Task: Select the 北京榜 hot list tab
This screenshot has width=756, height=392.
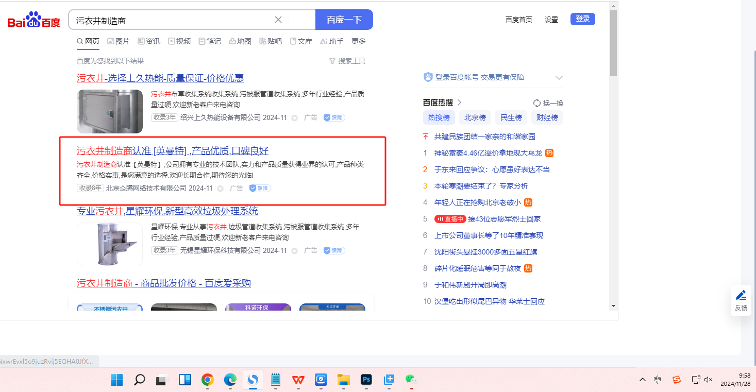Action: pos(475,117)
